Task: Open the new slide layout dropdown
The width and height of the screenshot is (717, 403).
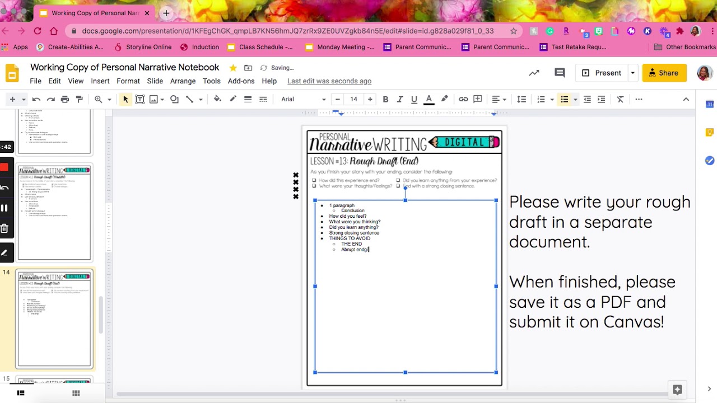Action: (24, 99)
